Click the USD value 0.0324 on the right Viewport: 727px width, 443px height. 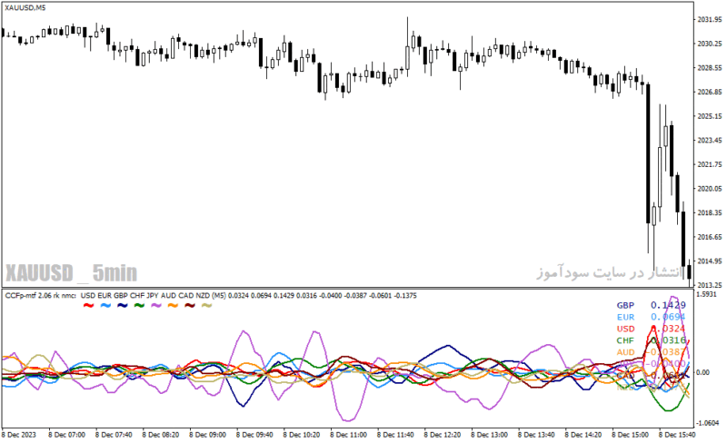(x=668, y=329)
